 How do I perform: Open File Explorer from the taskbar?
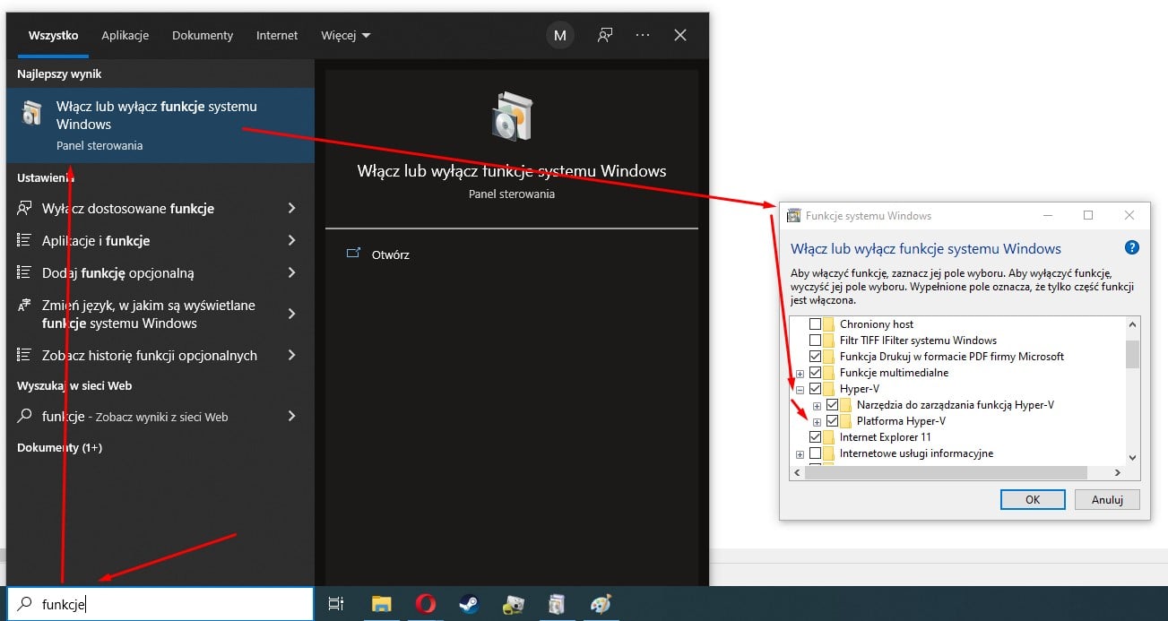(x=382, y=605)
